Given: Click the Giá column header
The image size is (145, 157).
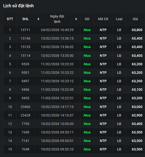Looking at the screenshot, I should coord(135,19).
